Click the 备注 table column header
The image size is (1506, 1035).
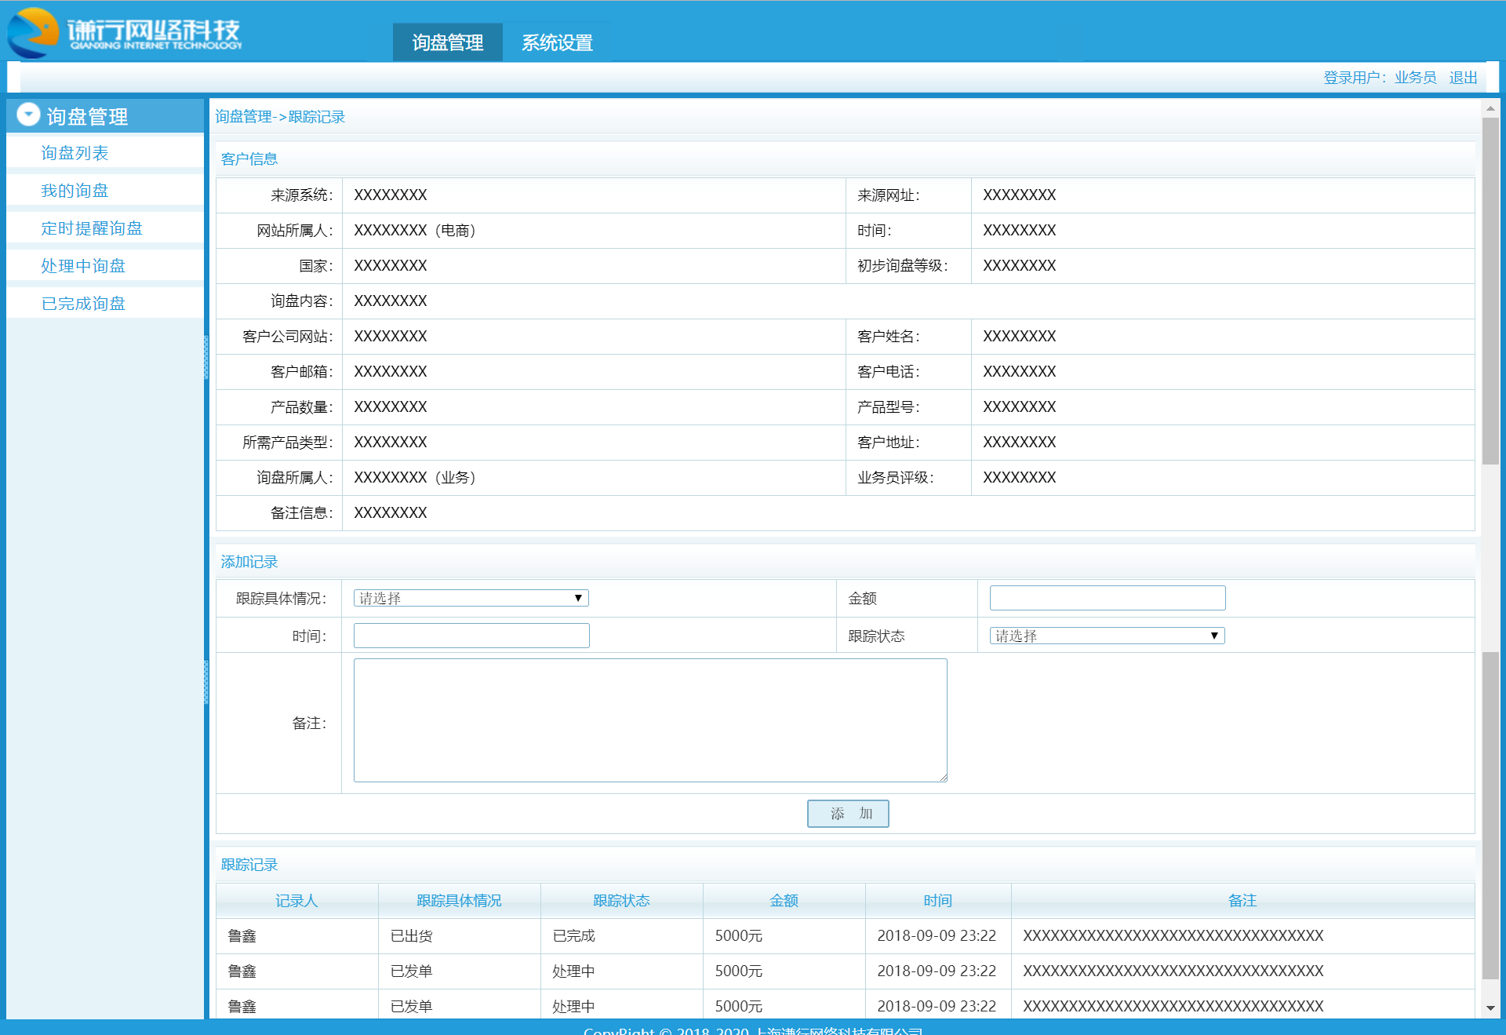coord(1242,901)
